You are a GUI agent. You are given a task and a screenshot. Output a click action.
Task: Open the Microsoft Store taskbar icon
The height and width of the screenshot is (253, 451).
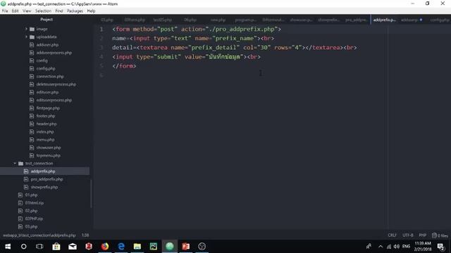[56, 247]
